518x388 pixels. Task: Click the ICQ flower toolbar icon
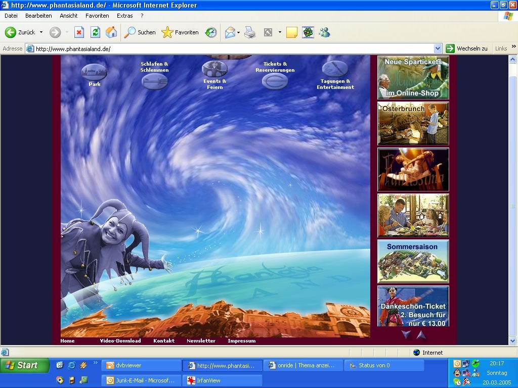click(x=308, y=32)
